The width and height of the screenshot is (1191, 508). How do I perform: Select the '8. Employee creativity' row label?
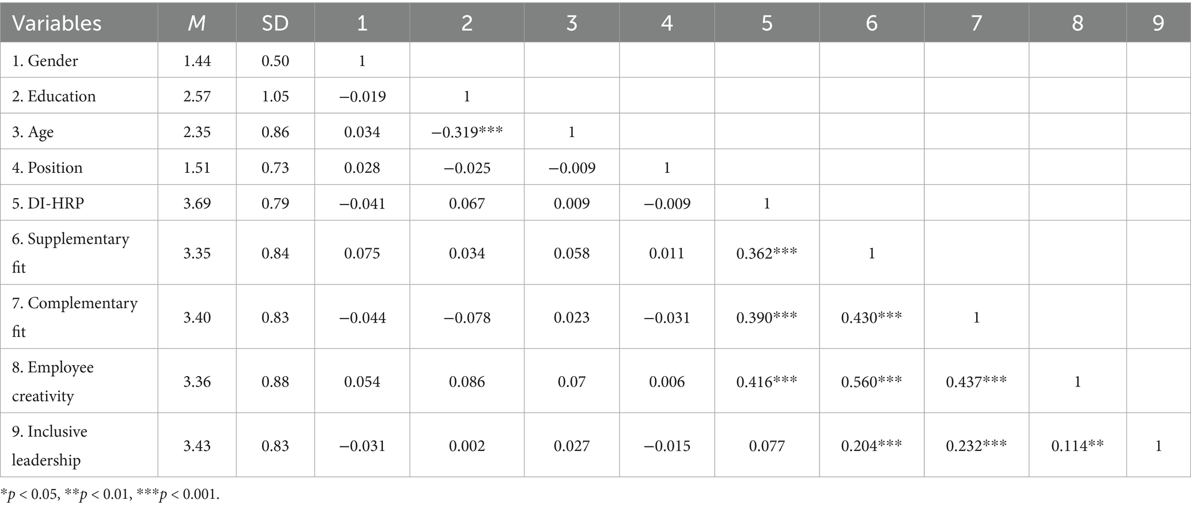tap(53, 381)
